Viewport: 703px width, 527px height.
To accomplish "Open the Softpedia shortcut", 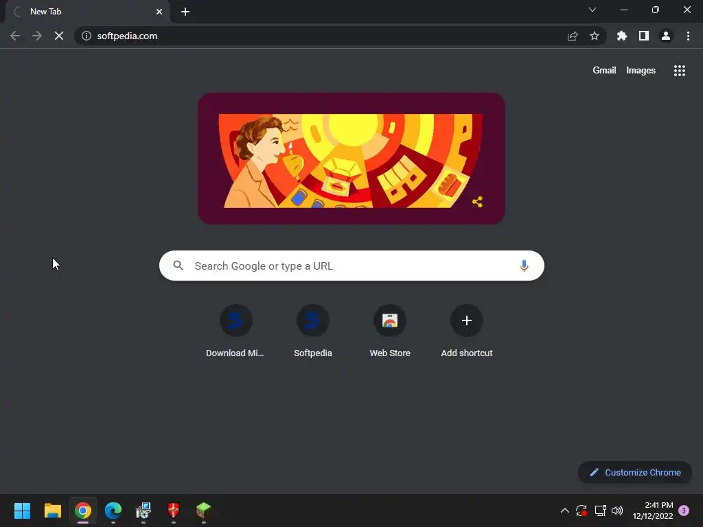I will (x=312, y=331).
